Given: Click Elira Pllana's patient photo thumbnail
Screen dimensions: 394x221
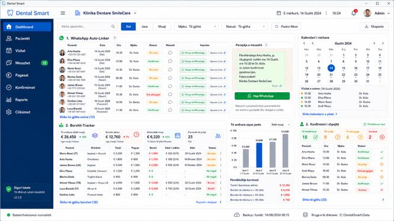Looking at the screenshot, I should pyautogui.click(x=62, y=61).
